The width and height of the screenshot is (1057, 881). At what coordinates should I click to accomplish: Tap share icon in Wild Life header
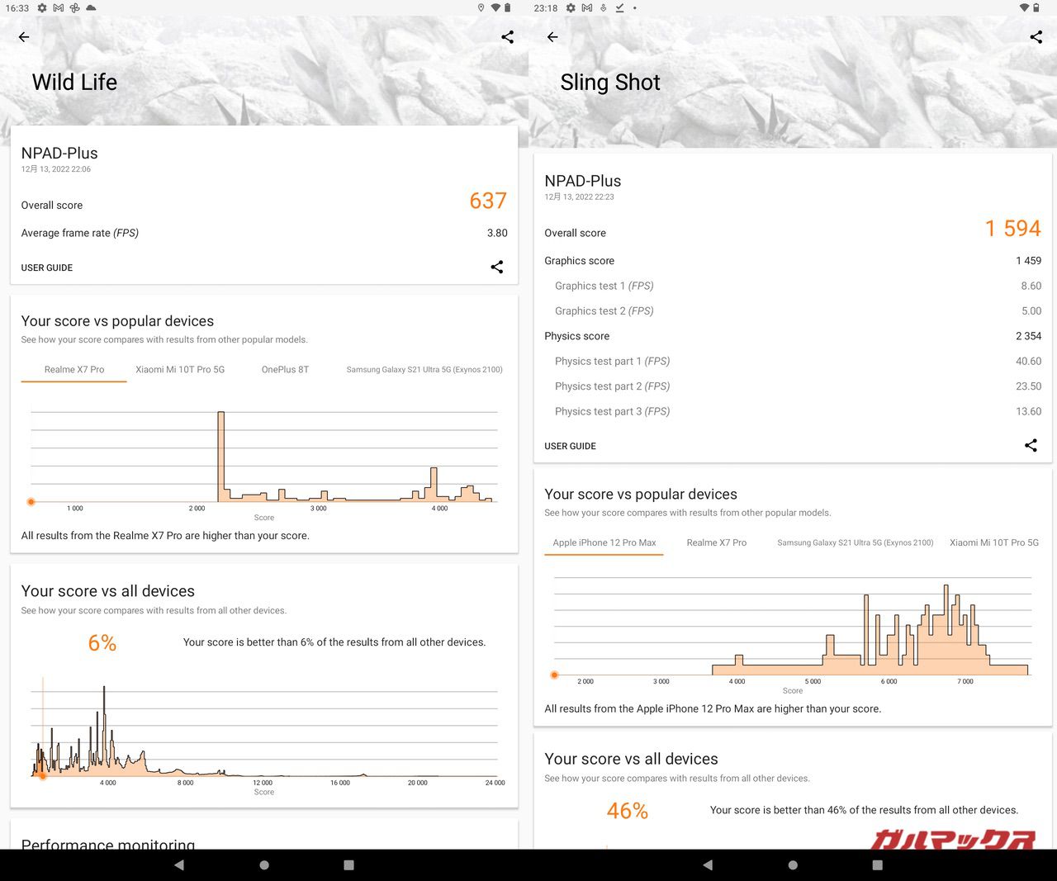click(507, 37)
